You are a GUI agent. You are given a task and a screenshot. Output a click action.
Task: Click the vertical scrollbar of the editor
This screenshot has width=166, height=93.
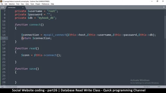[x=165, y=27]
